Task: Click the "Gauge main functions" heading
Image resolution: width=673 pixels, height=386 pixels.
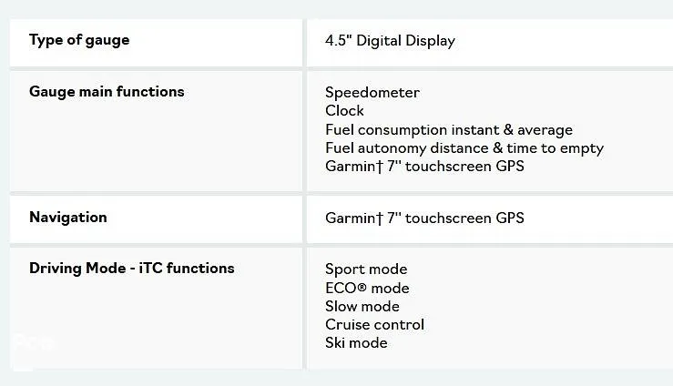Action: tap(107, 92)
